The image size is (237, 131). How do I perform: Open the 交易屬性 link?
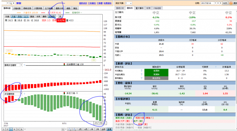[x=92, y=3]
